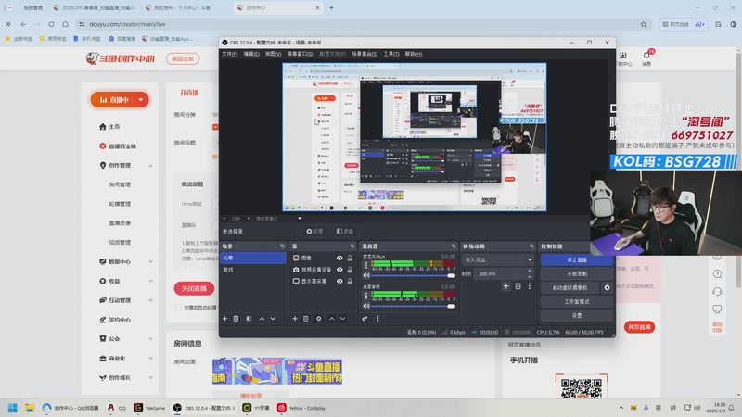Reload the Douyu page in browser

pos(51,24)
